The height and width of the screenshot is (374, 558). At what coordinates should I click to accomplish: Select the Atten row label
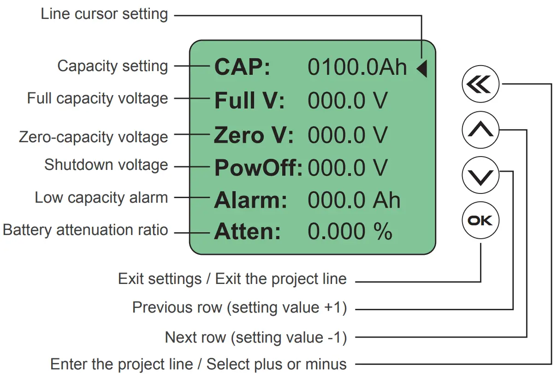247,232
